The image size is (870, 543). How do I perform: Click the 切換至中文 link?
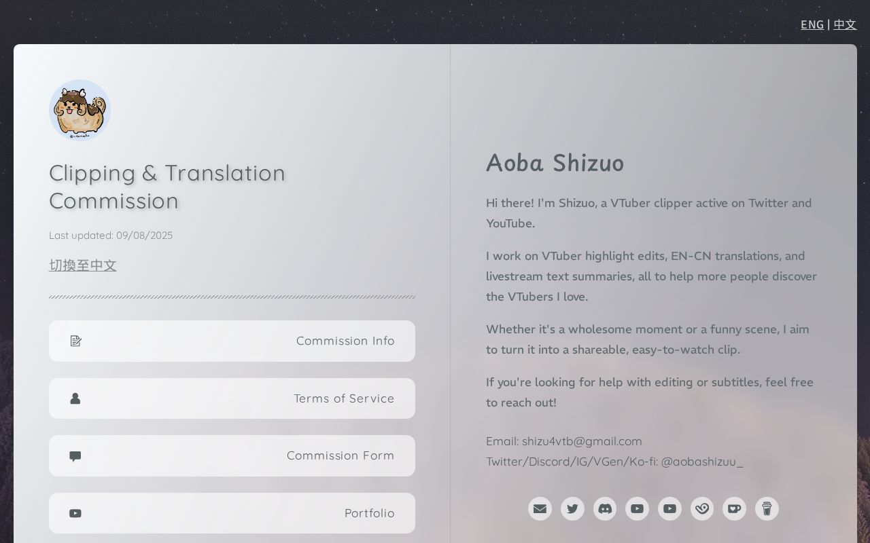tap(83, 265)
